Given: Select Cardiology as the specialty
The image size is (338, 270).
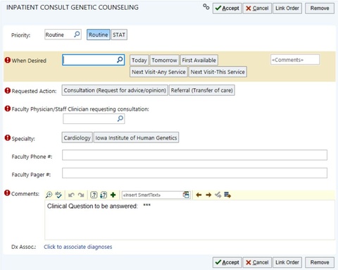Looking at the screenshot, I should click(77, 137).
